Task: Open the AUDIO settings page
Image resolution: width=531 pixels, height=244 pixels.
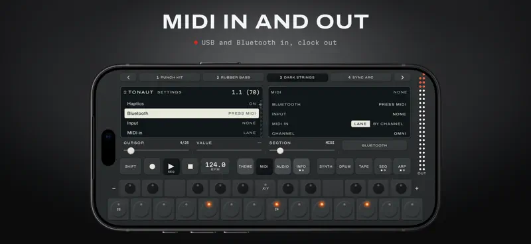Action: point(283,166)
